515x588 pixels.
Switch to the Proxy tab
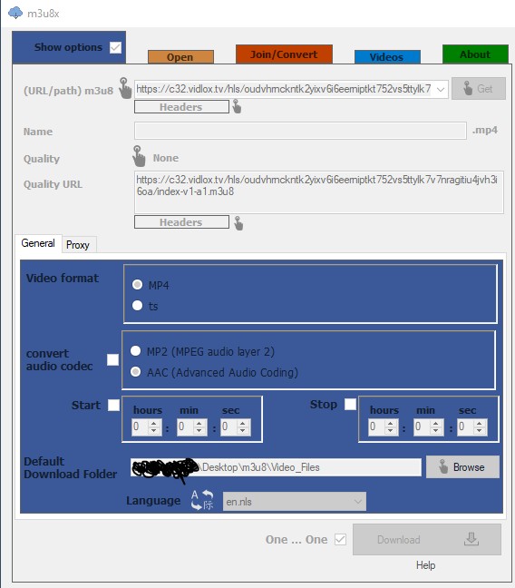(x=78, y=245)
